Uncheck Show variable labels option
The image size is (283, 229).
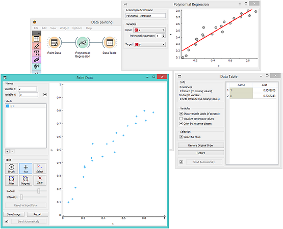(181, 113)
